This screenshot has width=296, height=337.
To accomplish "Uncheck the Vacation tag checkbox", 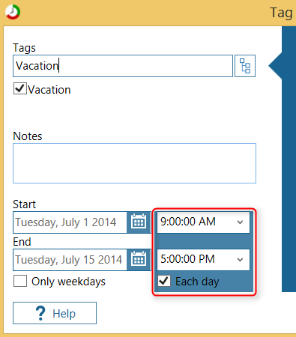I will coord(20,89).
